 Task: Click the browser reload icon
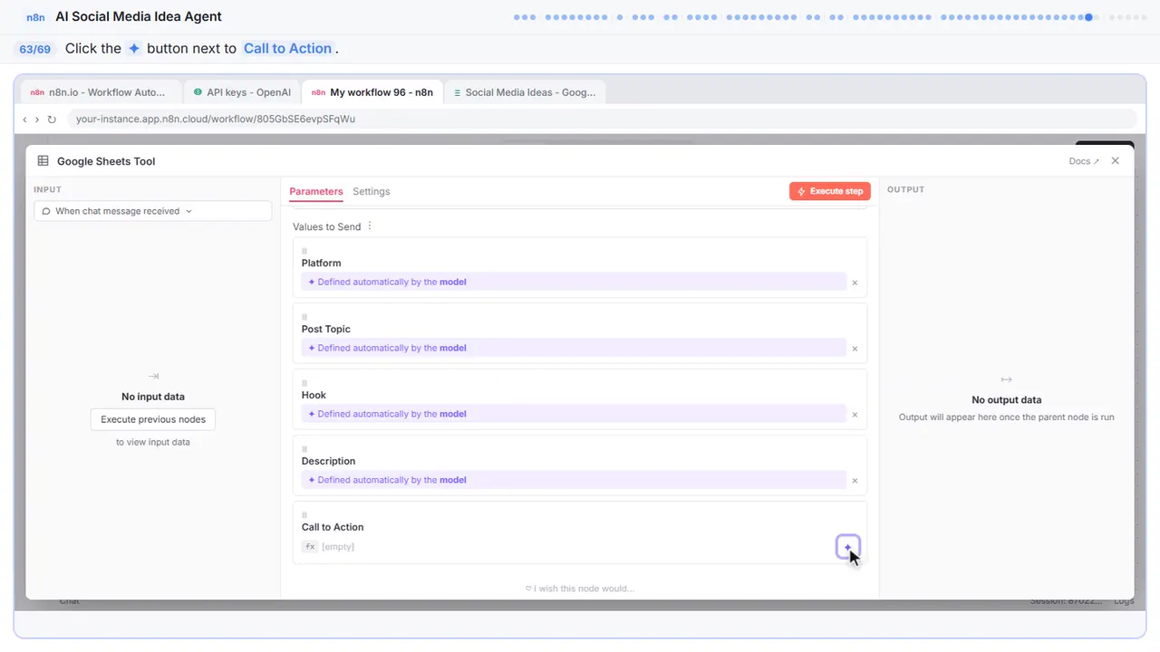pyautogui.click(x=52, y=120)
